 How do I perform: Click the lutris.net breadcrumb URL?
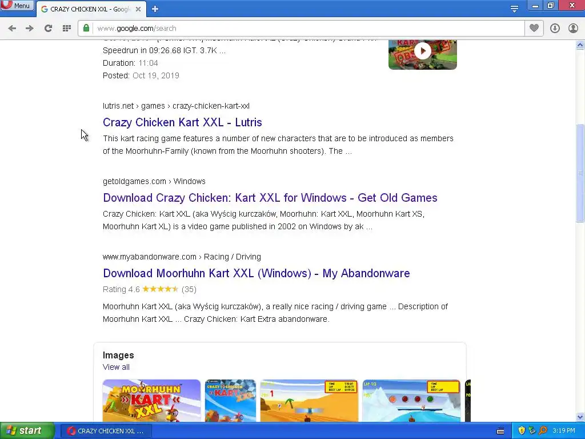pyautogui.click(x=176, y=106)
